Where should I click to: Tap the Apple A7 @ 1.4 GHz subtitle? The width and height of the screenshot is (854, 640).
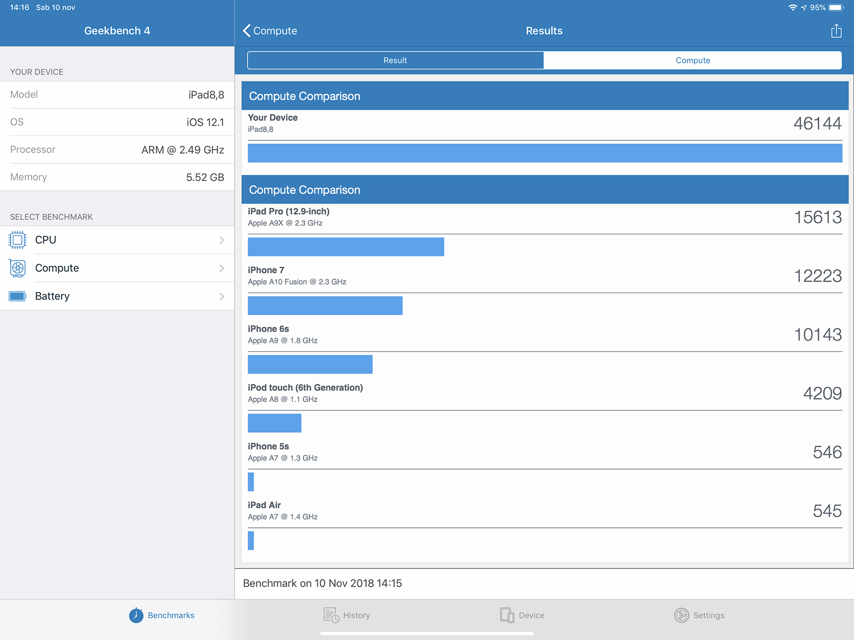click(283, 517)
